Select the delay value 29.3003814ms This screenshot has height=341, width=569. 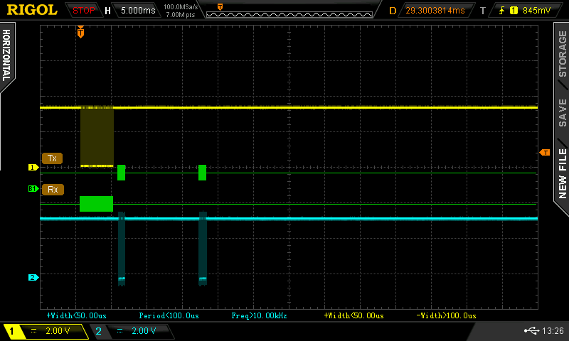435,11
